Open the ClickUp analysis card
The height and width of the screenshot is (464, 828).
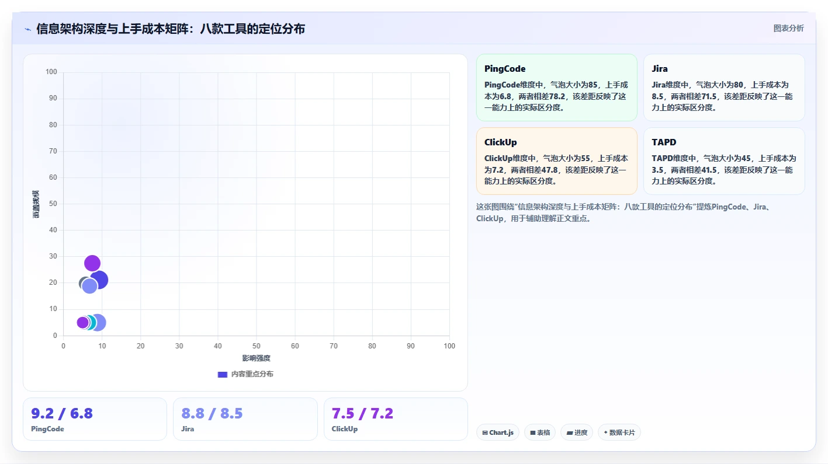(556, 161)
